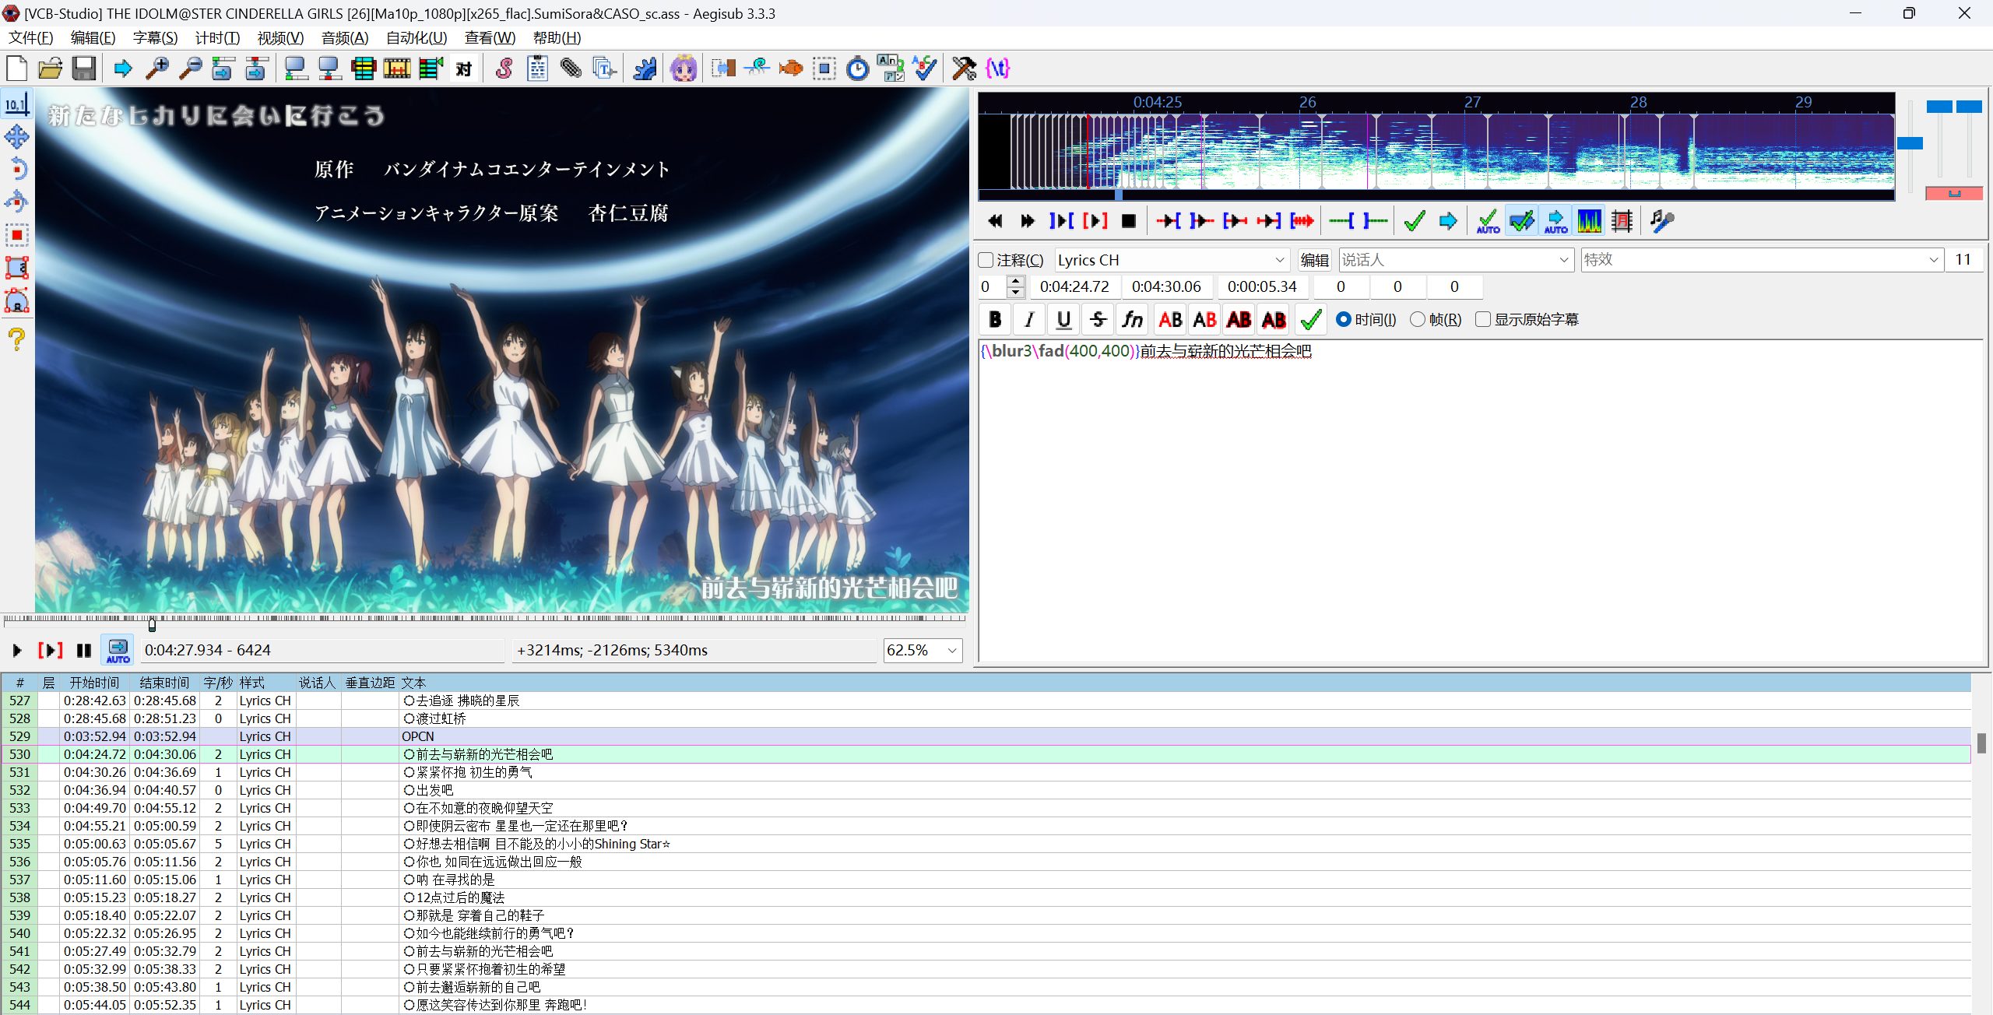Expand the Lyrics CH style dropdown
Viewport: 1993px width, 1015px height.
pos(1279,260)
